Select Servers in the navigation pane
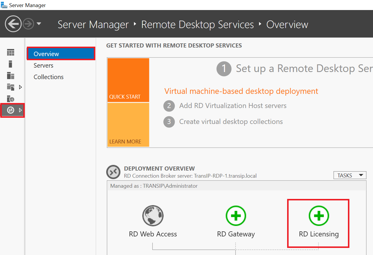 click(x=43, y=65)
